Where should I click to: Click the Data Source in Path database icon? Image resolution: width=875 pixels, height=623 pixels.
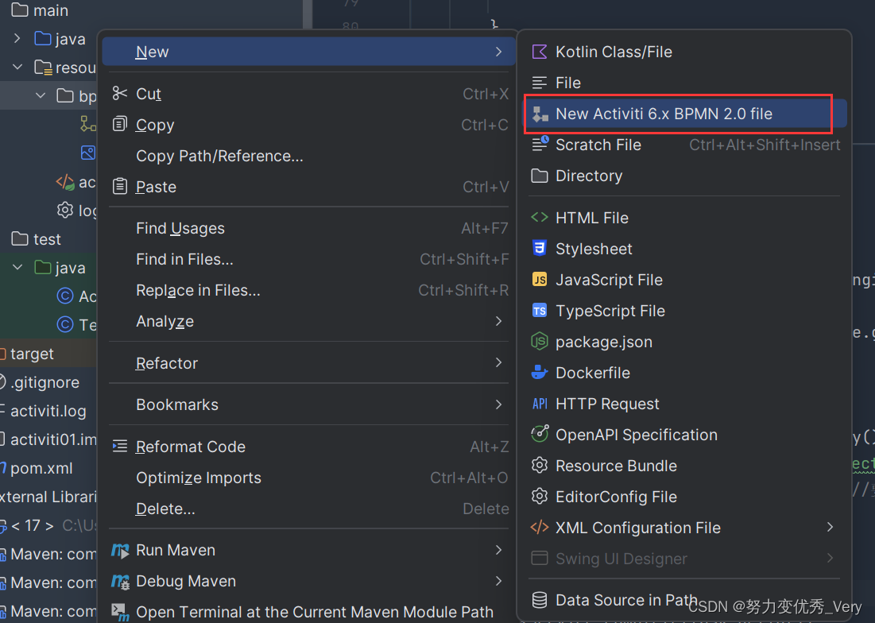[x=539, y=600]
